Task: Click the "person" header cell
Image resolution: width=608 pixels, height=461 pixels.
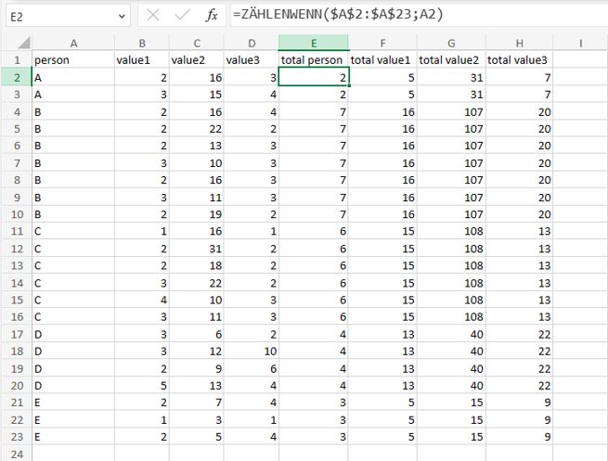Action: pos(73,60)
